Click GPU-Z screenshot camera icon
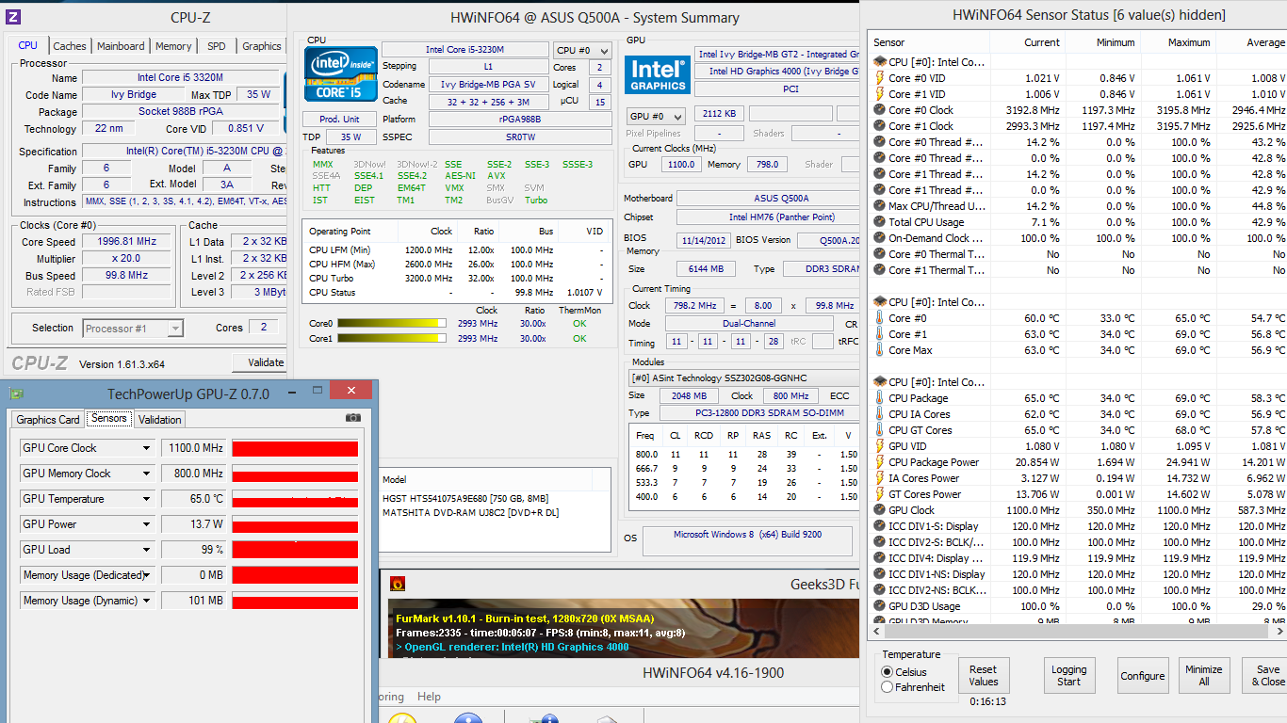 tap(353, 417)
